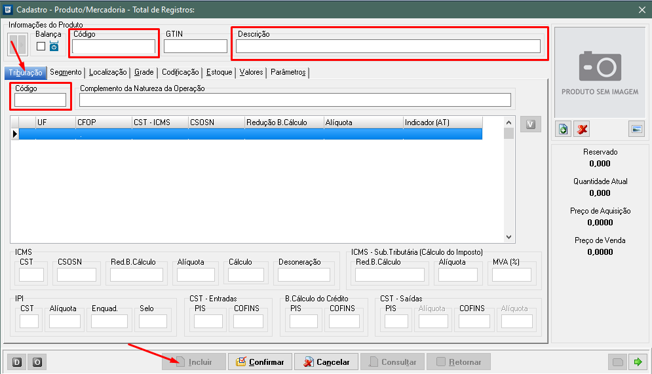Viewport: 652px width, 374px height.
Task: Click the gray V button beside the grid
Action: pyautogui.click(x=531, y=124)
